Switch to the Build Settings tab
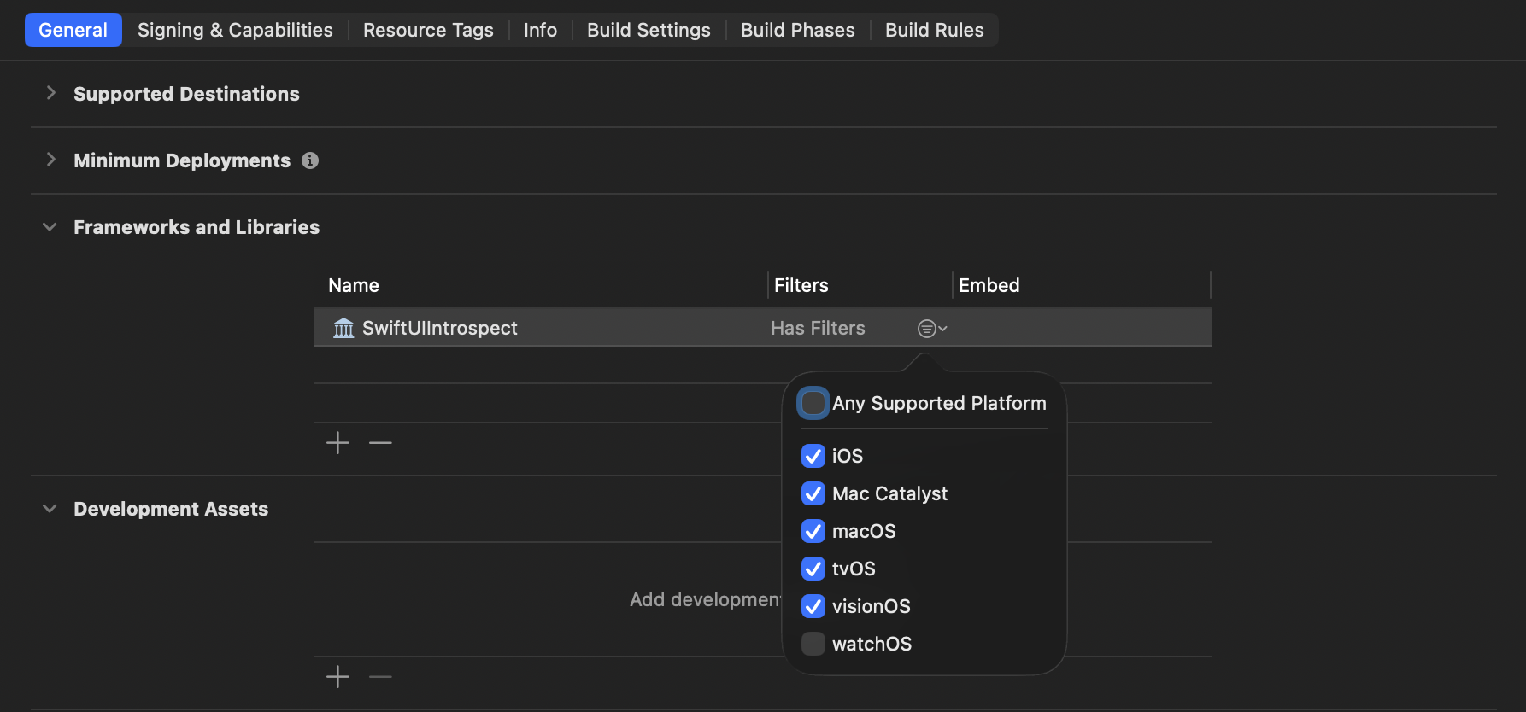Viewport: 1526px width, 712px height. click(x=649, y=30)
